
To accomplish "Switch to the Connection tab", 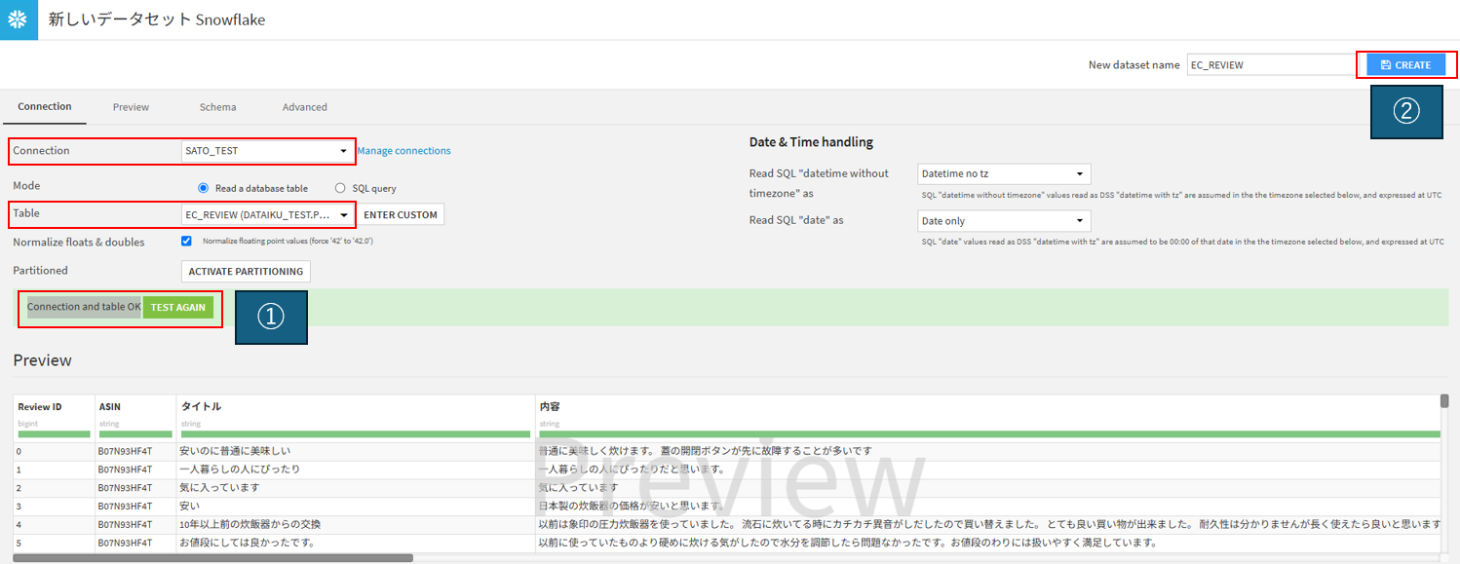I will pyautogui.click(x=45, y=106).
